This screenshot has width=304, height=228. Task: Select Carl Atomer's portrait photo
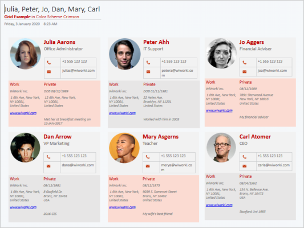click(x=221, y=148)
